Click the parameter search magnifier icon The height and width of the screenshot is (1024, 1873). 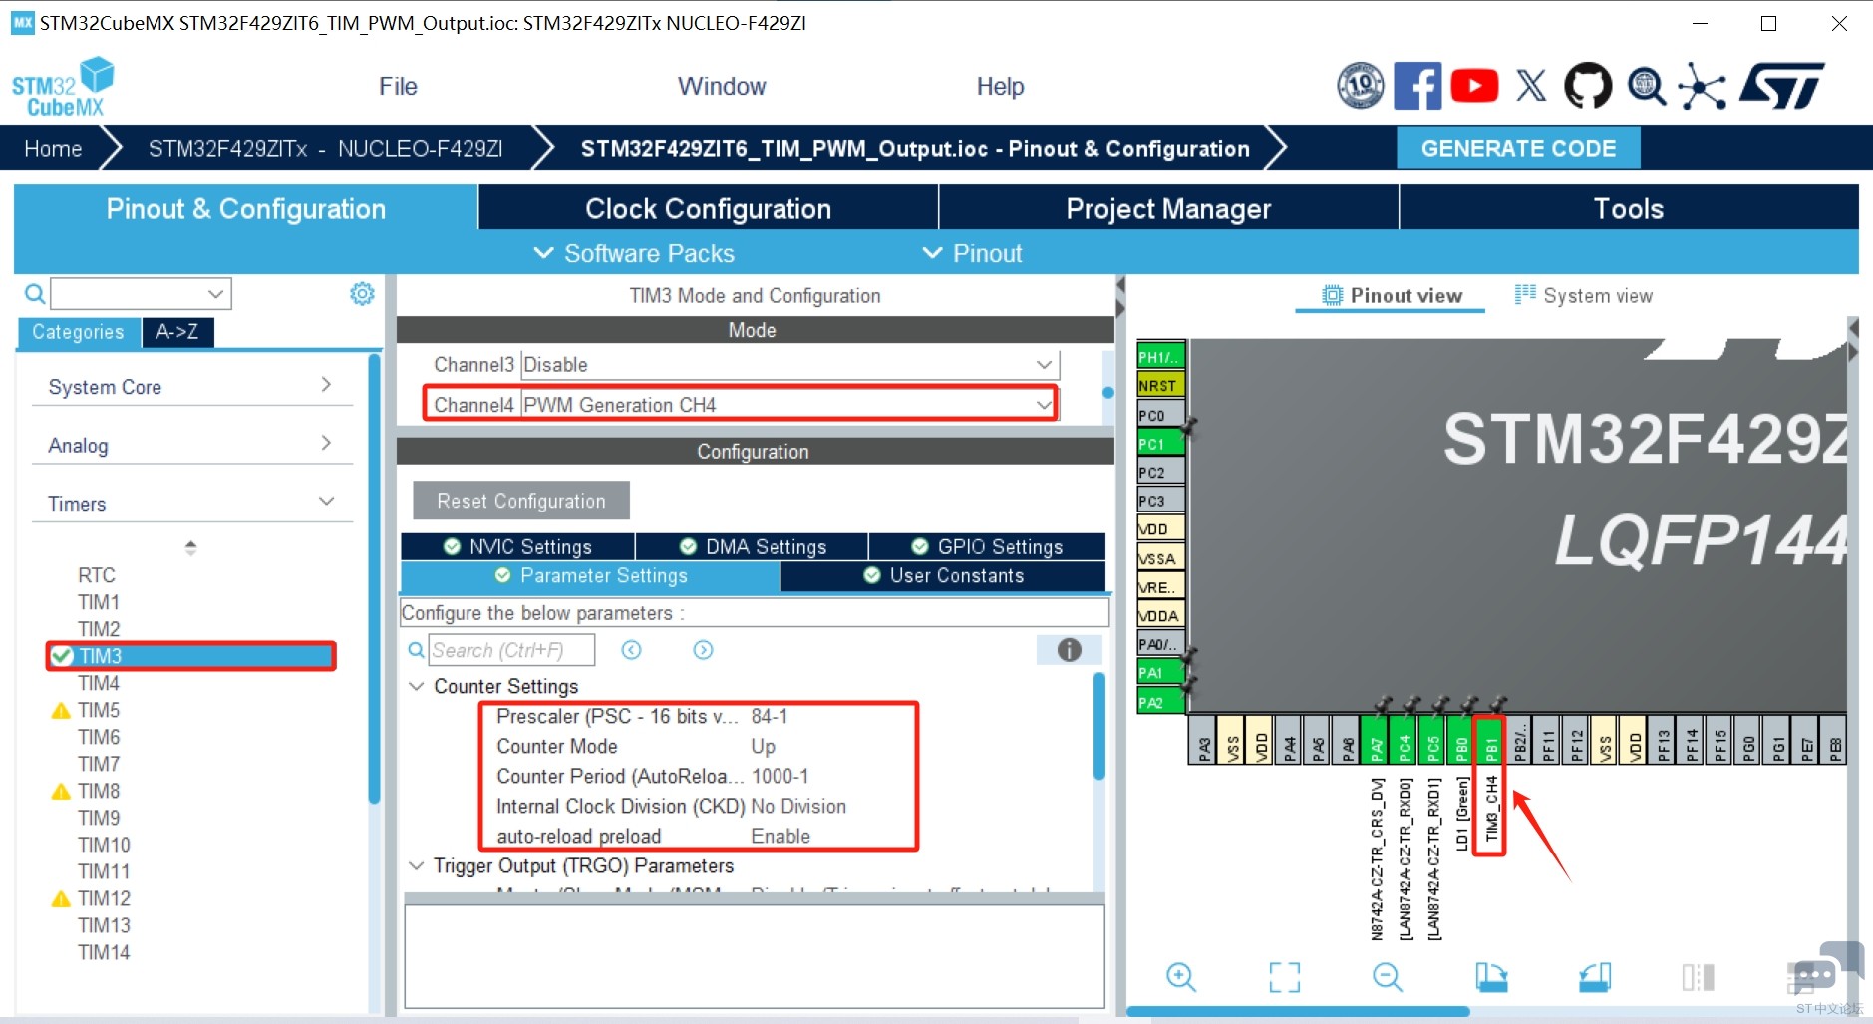(416, 650)
